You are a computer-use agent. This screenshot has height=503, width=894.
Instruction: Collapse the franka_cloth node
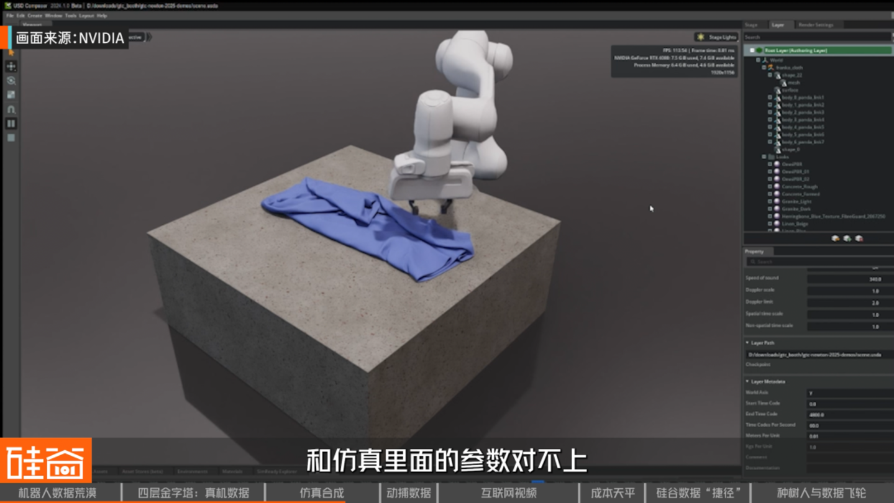(x=764, y=68)
